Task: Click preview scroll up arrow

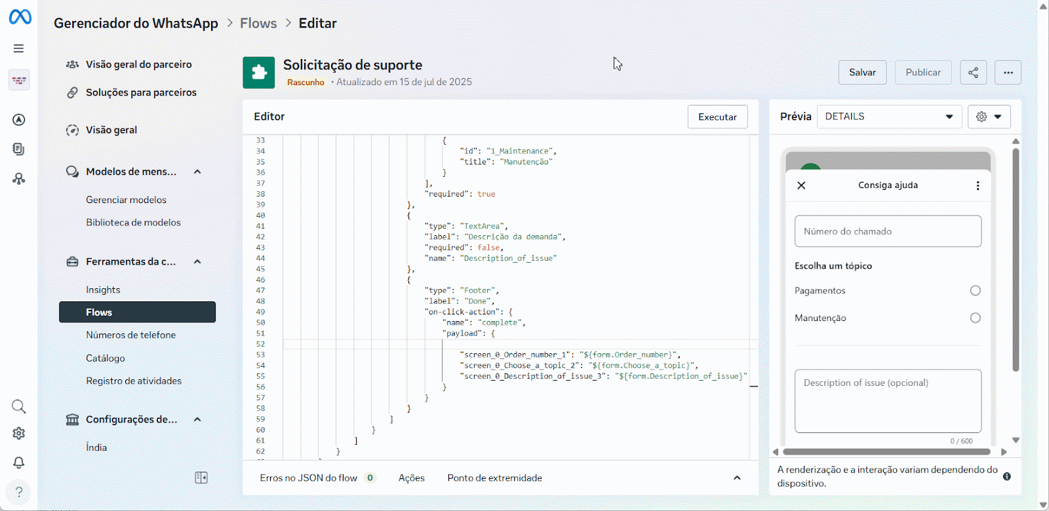Action: (x=1016, y=141)
